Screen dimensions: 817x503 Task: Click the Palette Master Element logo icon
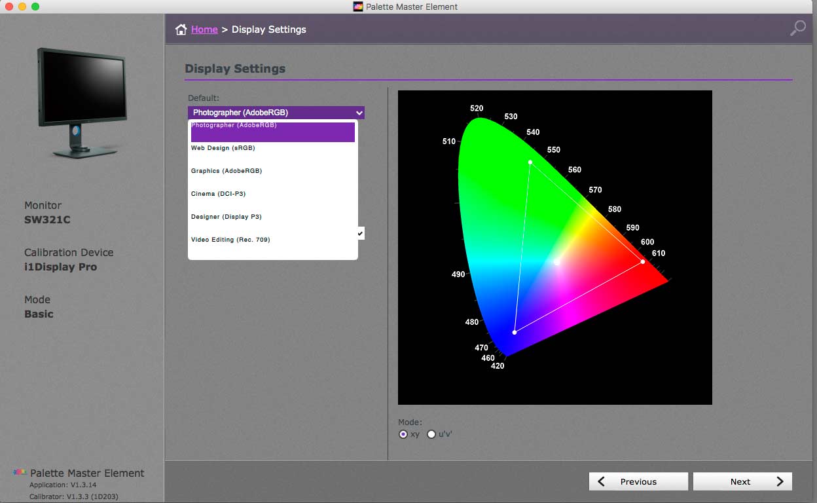[x=20, y=472]
